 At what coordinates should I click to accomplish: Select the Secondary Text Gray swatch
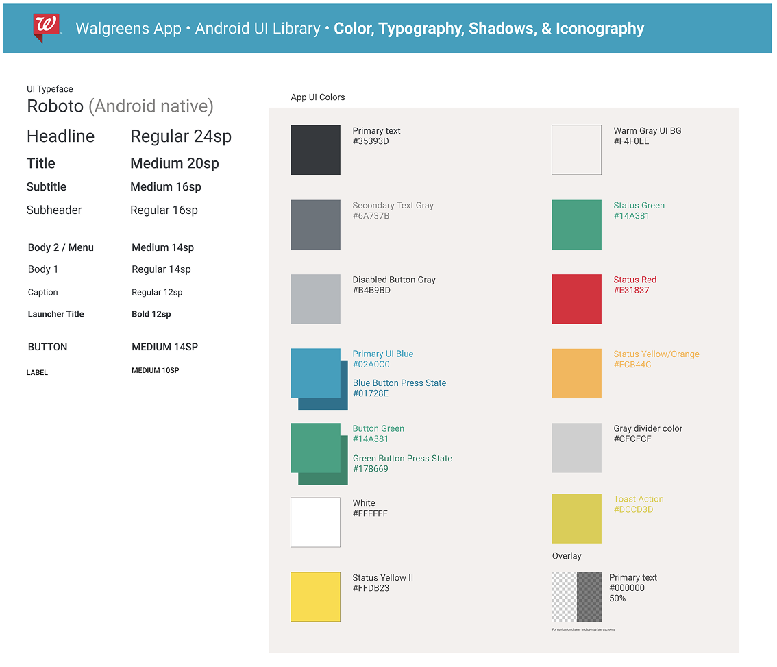[316, 225]
